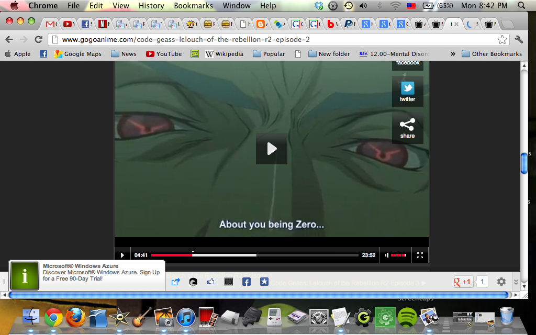The height and width of the screenshot is (335, 536).
Task: Open the 12.00-Mental Disorders bookmark
Action: (x=395, y=54)
